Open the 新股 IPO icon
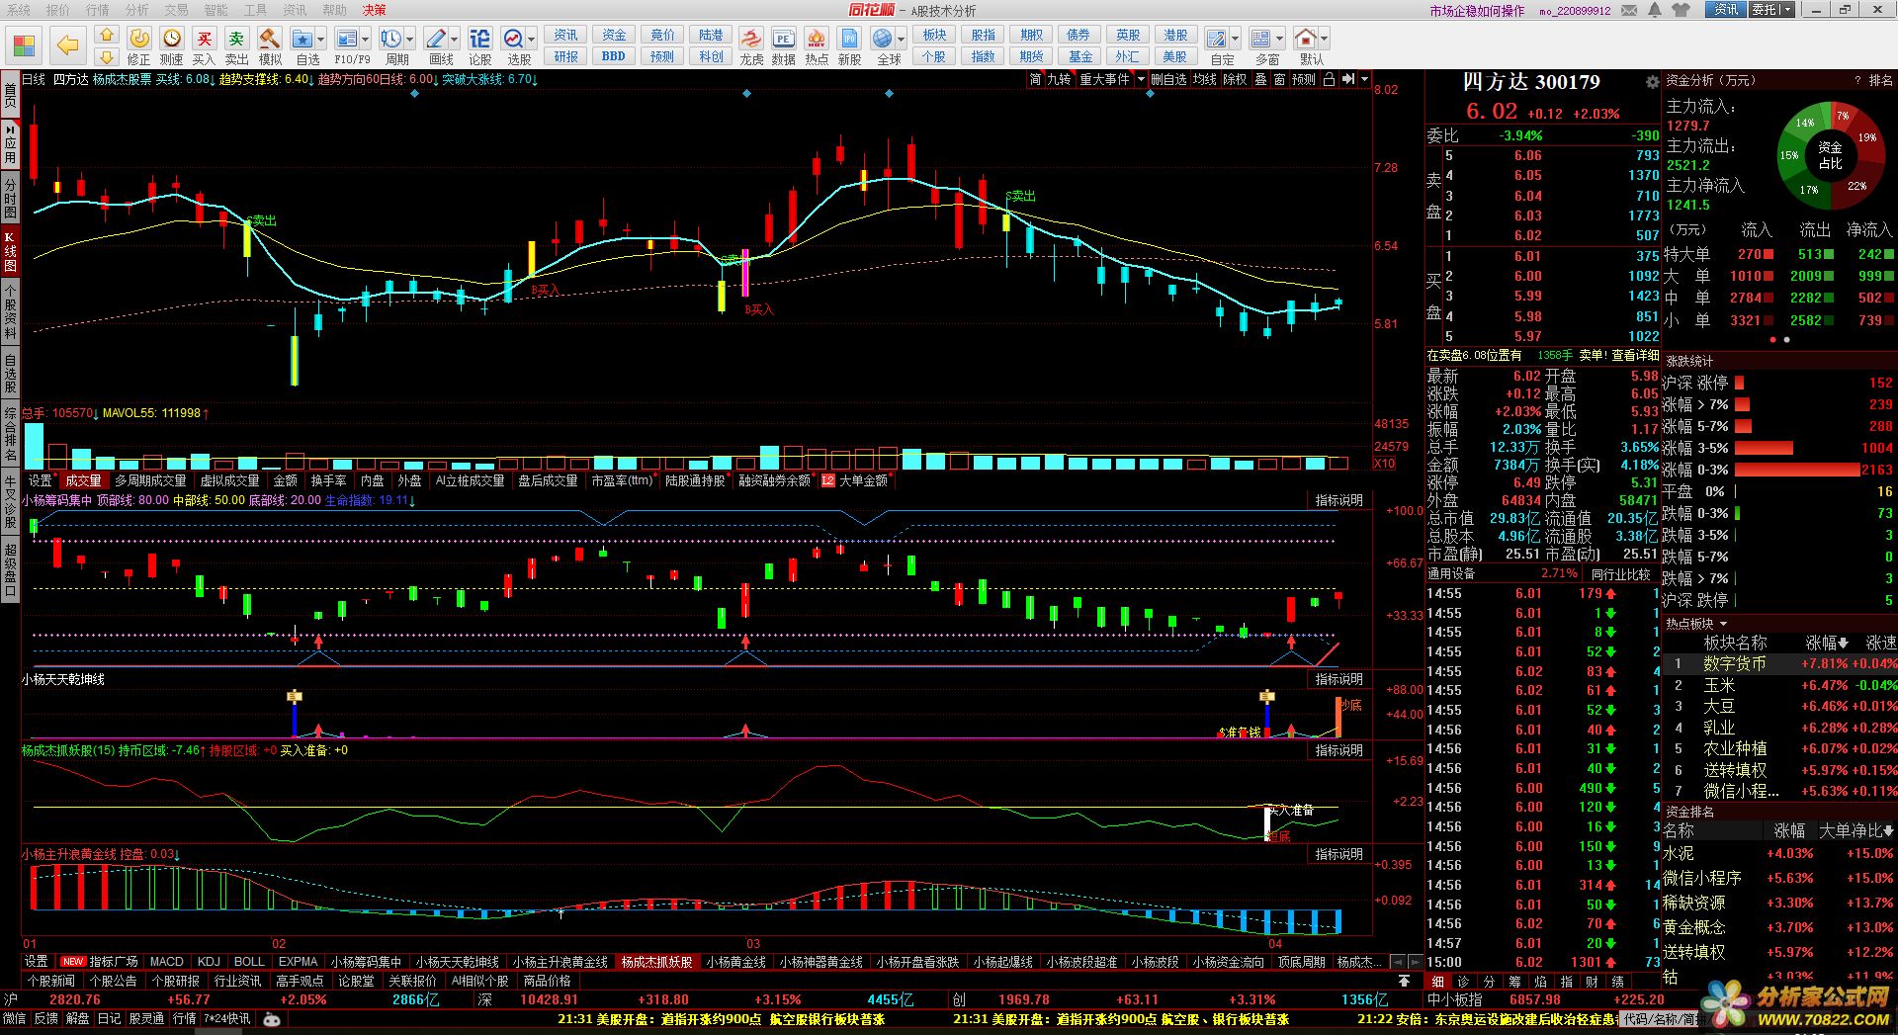The height and width of the screenshot is (1035, 1898). tap(849, 39)
